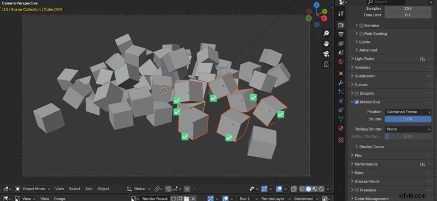
Task: Switch to wireframe viewport shading
Action: click(302, 189)
